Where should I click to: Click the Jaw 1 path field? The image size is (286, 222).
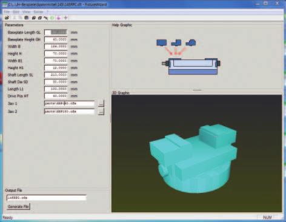click(x=70, y=104)
